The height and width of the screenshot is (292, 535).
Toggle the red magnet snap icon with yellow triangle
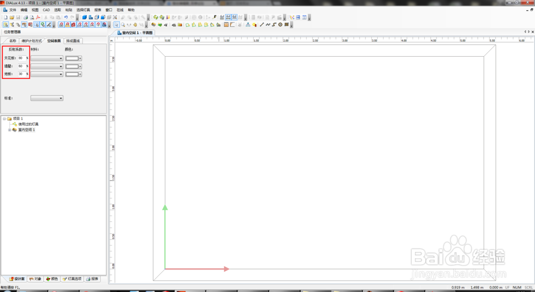[x=67, y=25]
